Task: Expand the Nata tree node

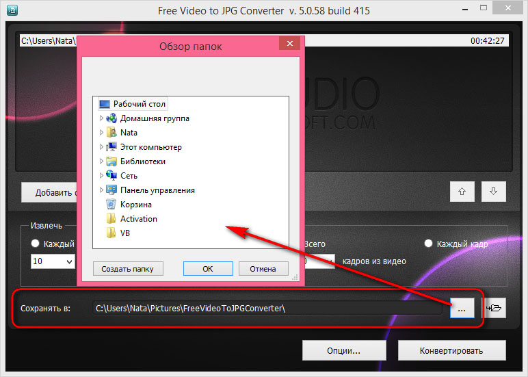Action: point(101,133)
